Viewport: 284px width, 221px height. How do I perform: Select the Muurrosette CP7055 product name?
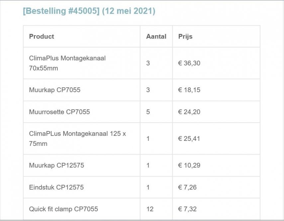tap(59, 112)
